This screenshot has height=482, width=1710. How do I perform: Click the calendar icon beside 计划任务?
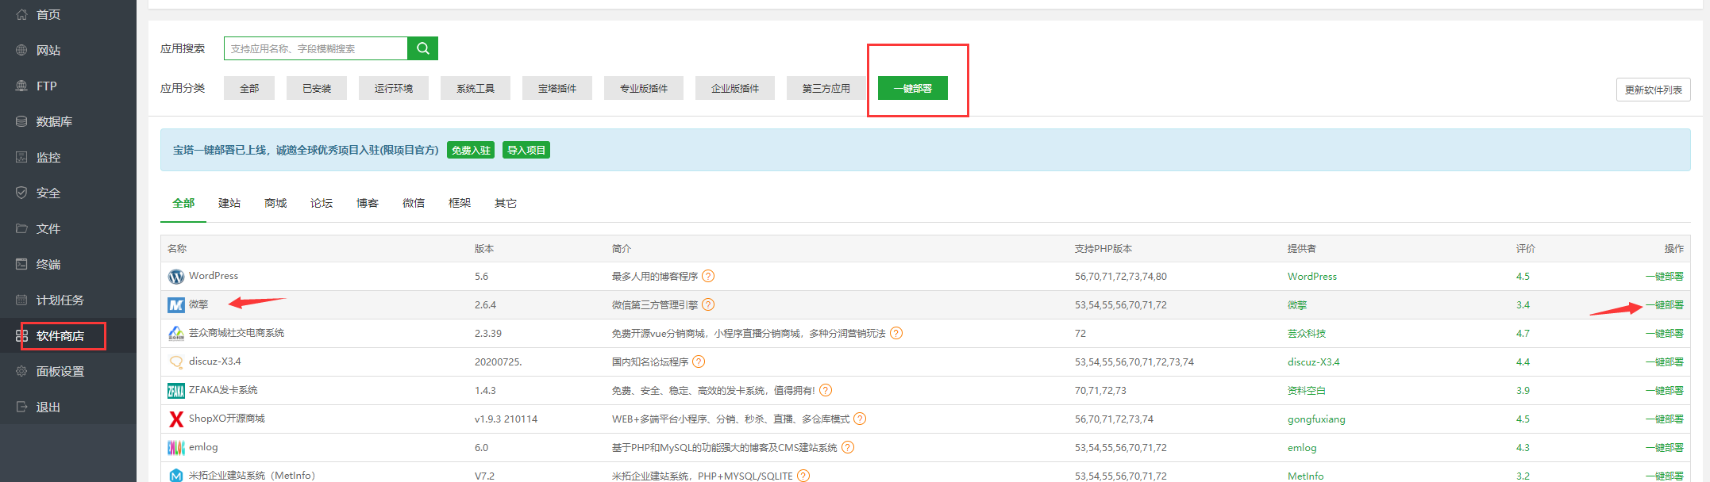point(21,300)
